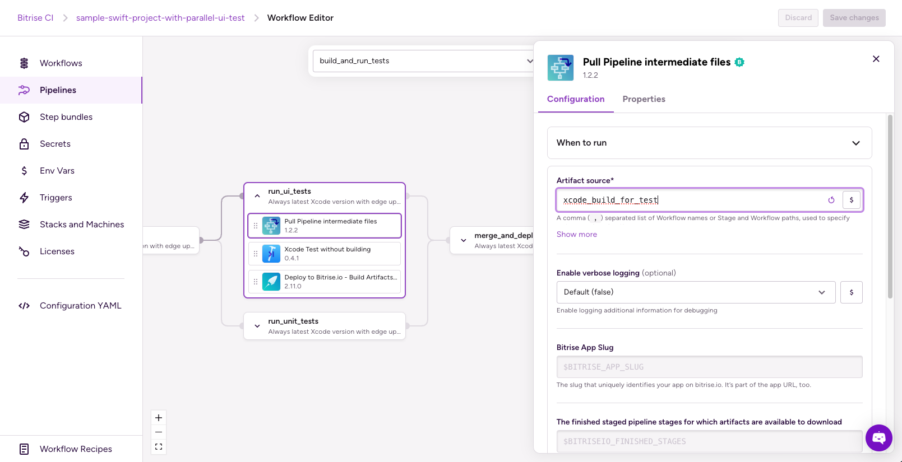This screenshot has height=462, width=902.
Task: Click the Env Vars dollar icon
Action: pos(24,171)
